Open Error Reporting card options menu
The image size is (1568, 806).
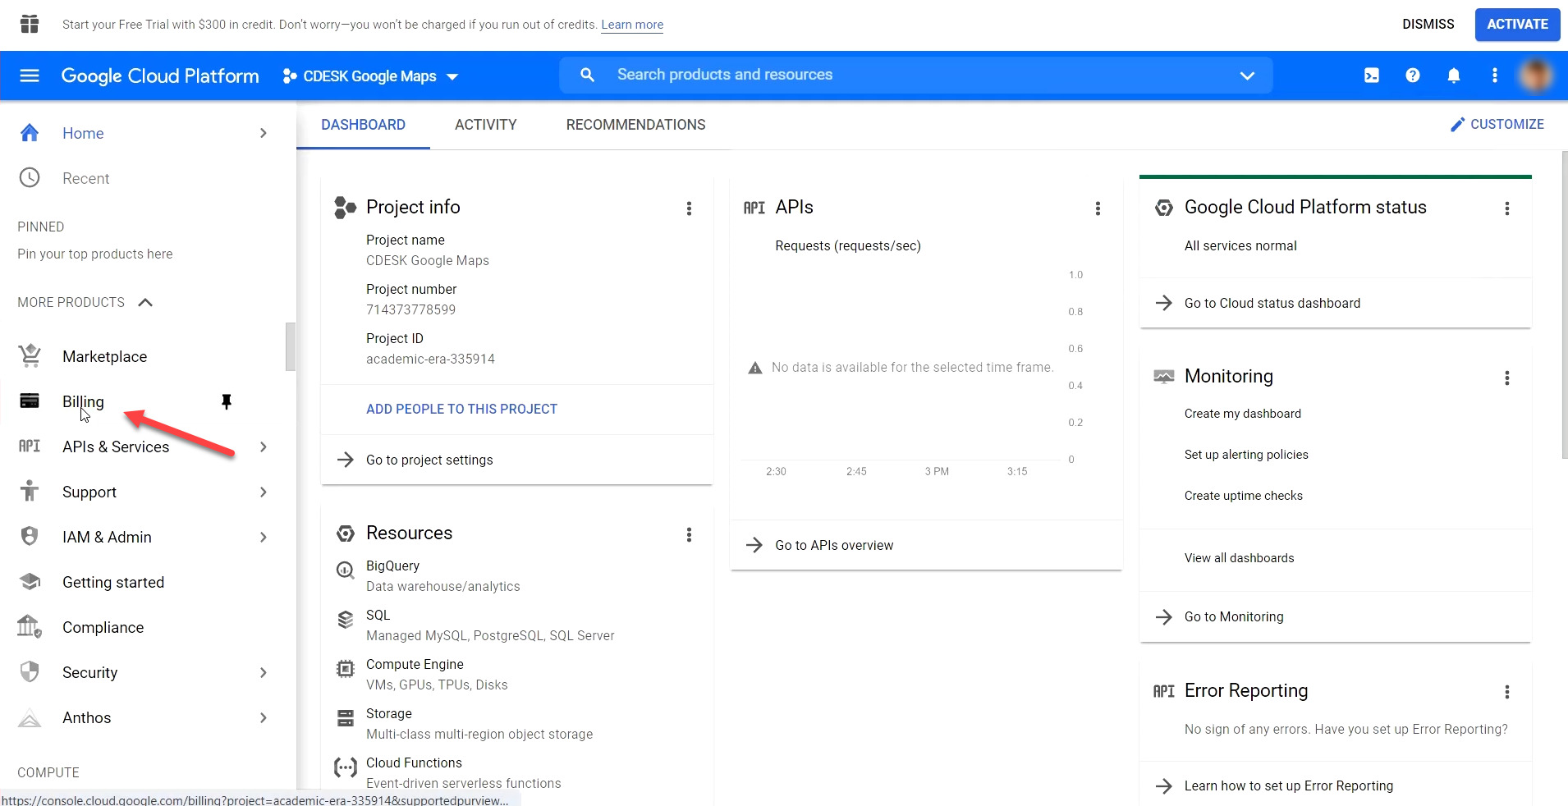(1507, 692)
